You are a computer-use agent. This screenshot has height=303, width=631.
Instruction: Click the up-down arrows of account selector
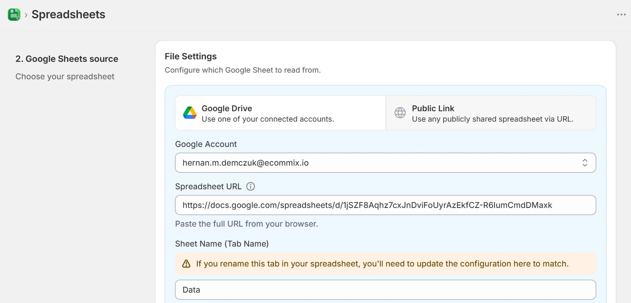tap(585, 163)
